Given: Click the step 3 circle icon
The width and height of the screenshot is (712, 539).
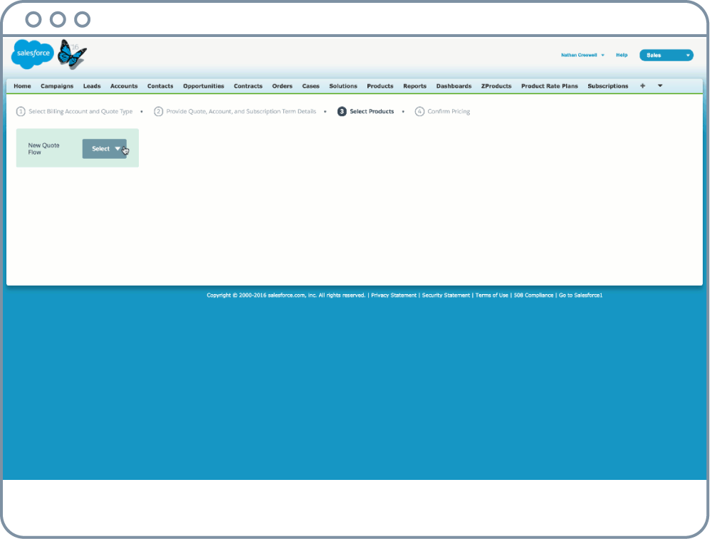Looking at the screenshot, I should point(342,112).
